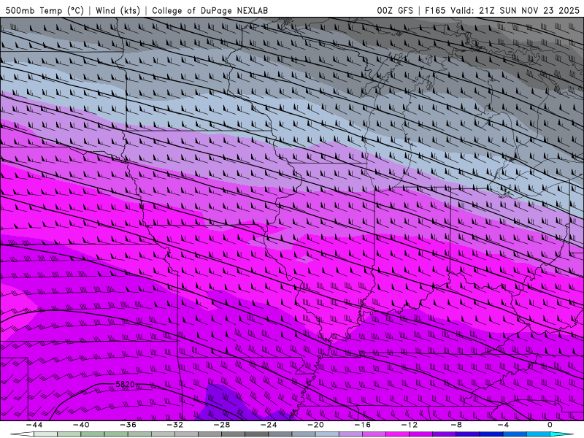Select the '-20' color bar tick label

(315, 425)
